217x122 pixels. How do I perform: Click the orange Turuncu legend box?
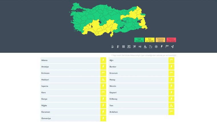pyautogui.click(x=160, y=40)
